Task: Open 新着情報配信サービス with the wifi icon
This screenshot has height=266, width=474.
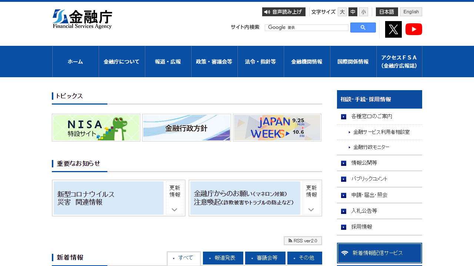Action: point(379,253)
